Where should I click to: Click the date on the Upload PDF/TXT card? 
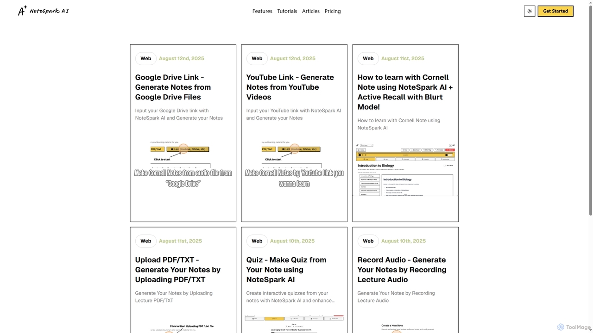pos(180,241)
